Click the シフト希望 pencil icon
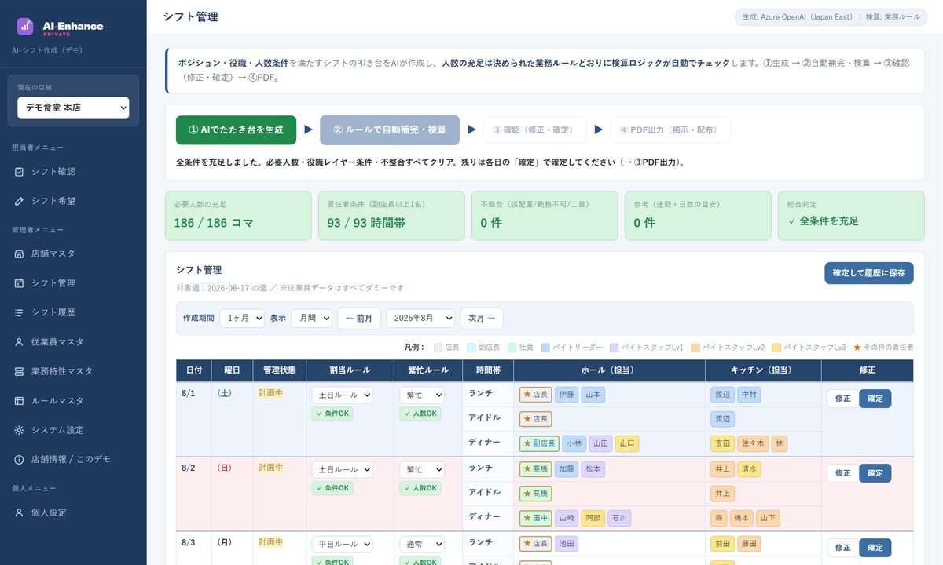The image size is (943, 565). click(20, 201)
